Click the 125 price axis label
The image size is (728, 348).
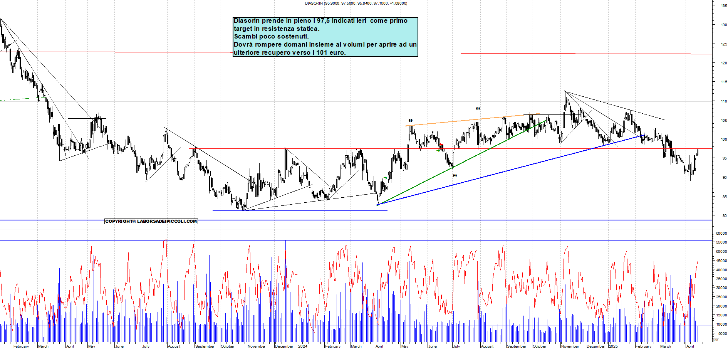pos(724,44)
